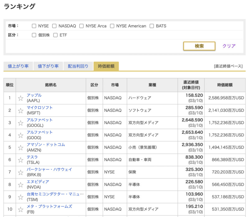The height and width of the screenshot is (217, 249).
Task: Click the 195.210 closing price value
Action: (194, 206)
